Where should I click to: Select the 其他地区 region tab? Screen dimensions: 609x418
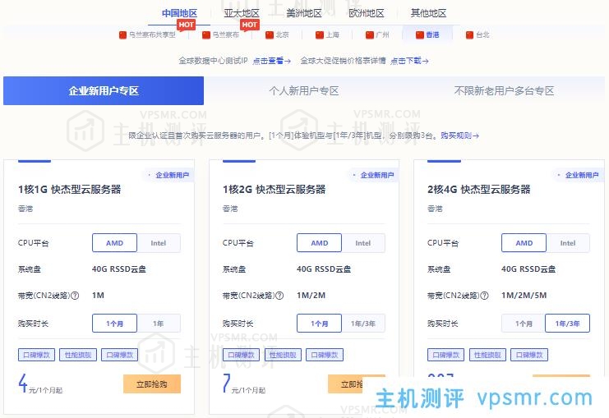[x=428, y=13]
